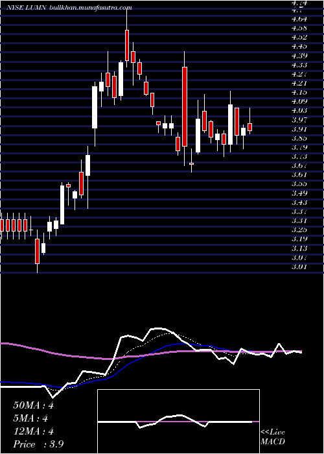Click the highest-peaking red candle near 4.58
The image size is (324, 454).
click(x=127, y=45)
